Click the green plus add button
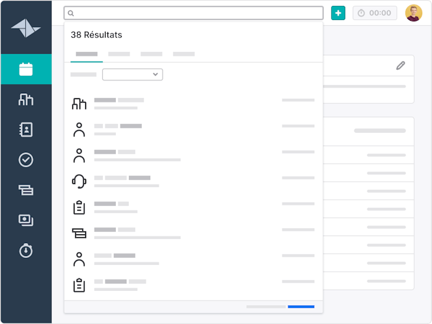The image size is (432, 324). pyautogui.click(x=338, y=13)
